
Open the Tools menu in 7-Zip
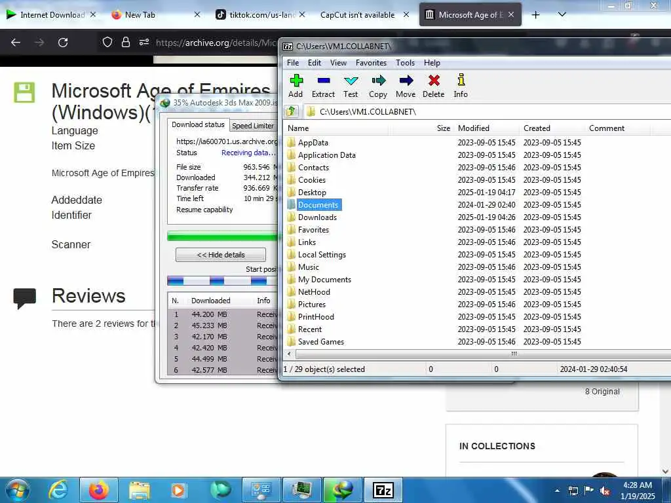pos(405,63)
